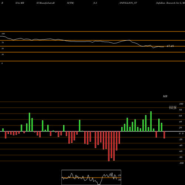This screenshot has height=185, width=185.
Task: Click the '60' label on MR axis
Action: click(181, 116)
